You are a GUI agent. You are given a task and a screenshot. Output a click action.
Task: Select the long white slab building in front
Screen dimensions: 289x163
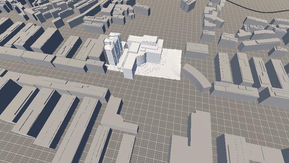coord(130,65)
